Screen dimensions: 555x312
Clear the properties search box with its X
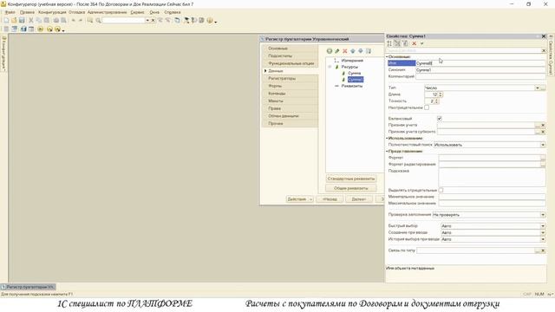point(544,50)
